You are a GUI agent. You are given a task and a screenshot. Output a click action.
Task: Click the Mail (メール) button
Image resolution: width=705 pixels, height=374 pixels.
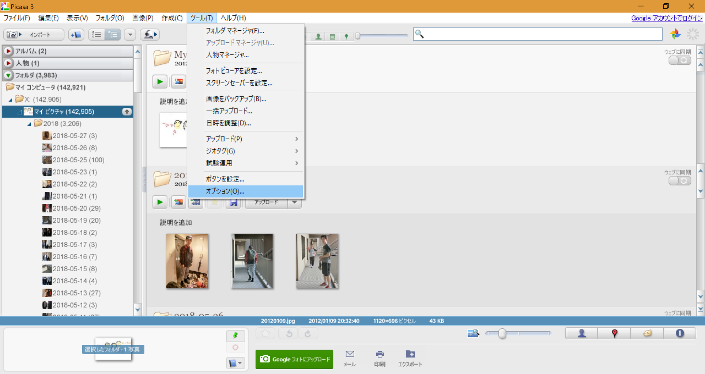tap(350, 359)
